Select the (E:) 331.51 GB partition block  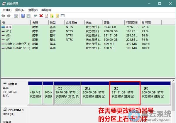[125, 93]
